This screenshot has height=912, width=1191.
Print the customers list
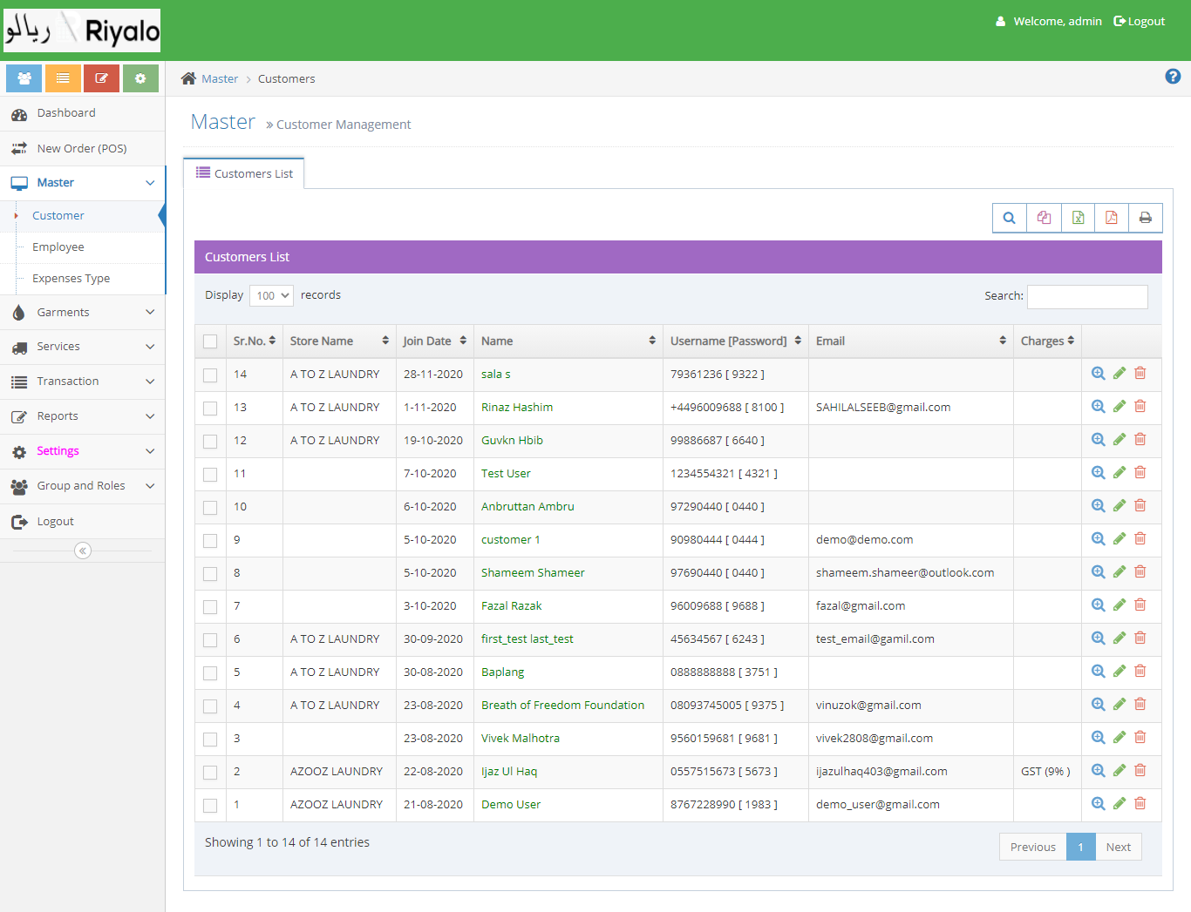point(1145,218)
